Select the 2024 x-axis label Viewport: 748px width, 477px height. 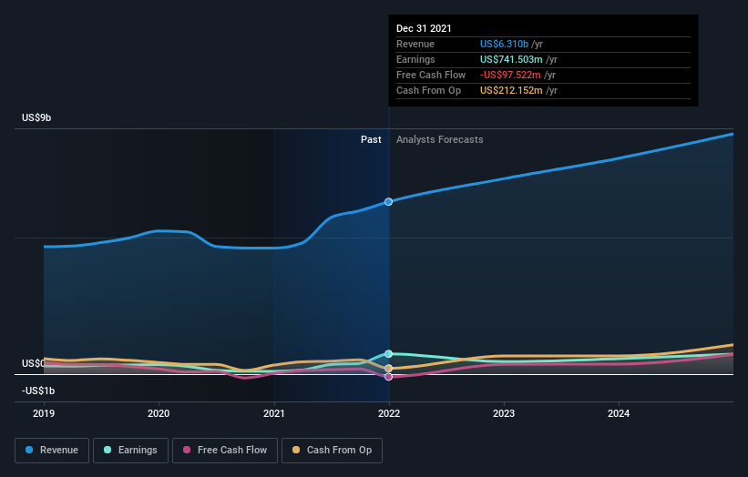coord(619,413)
